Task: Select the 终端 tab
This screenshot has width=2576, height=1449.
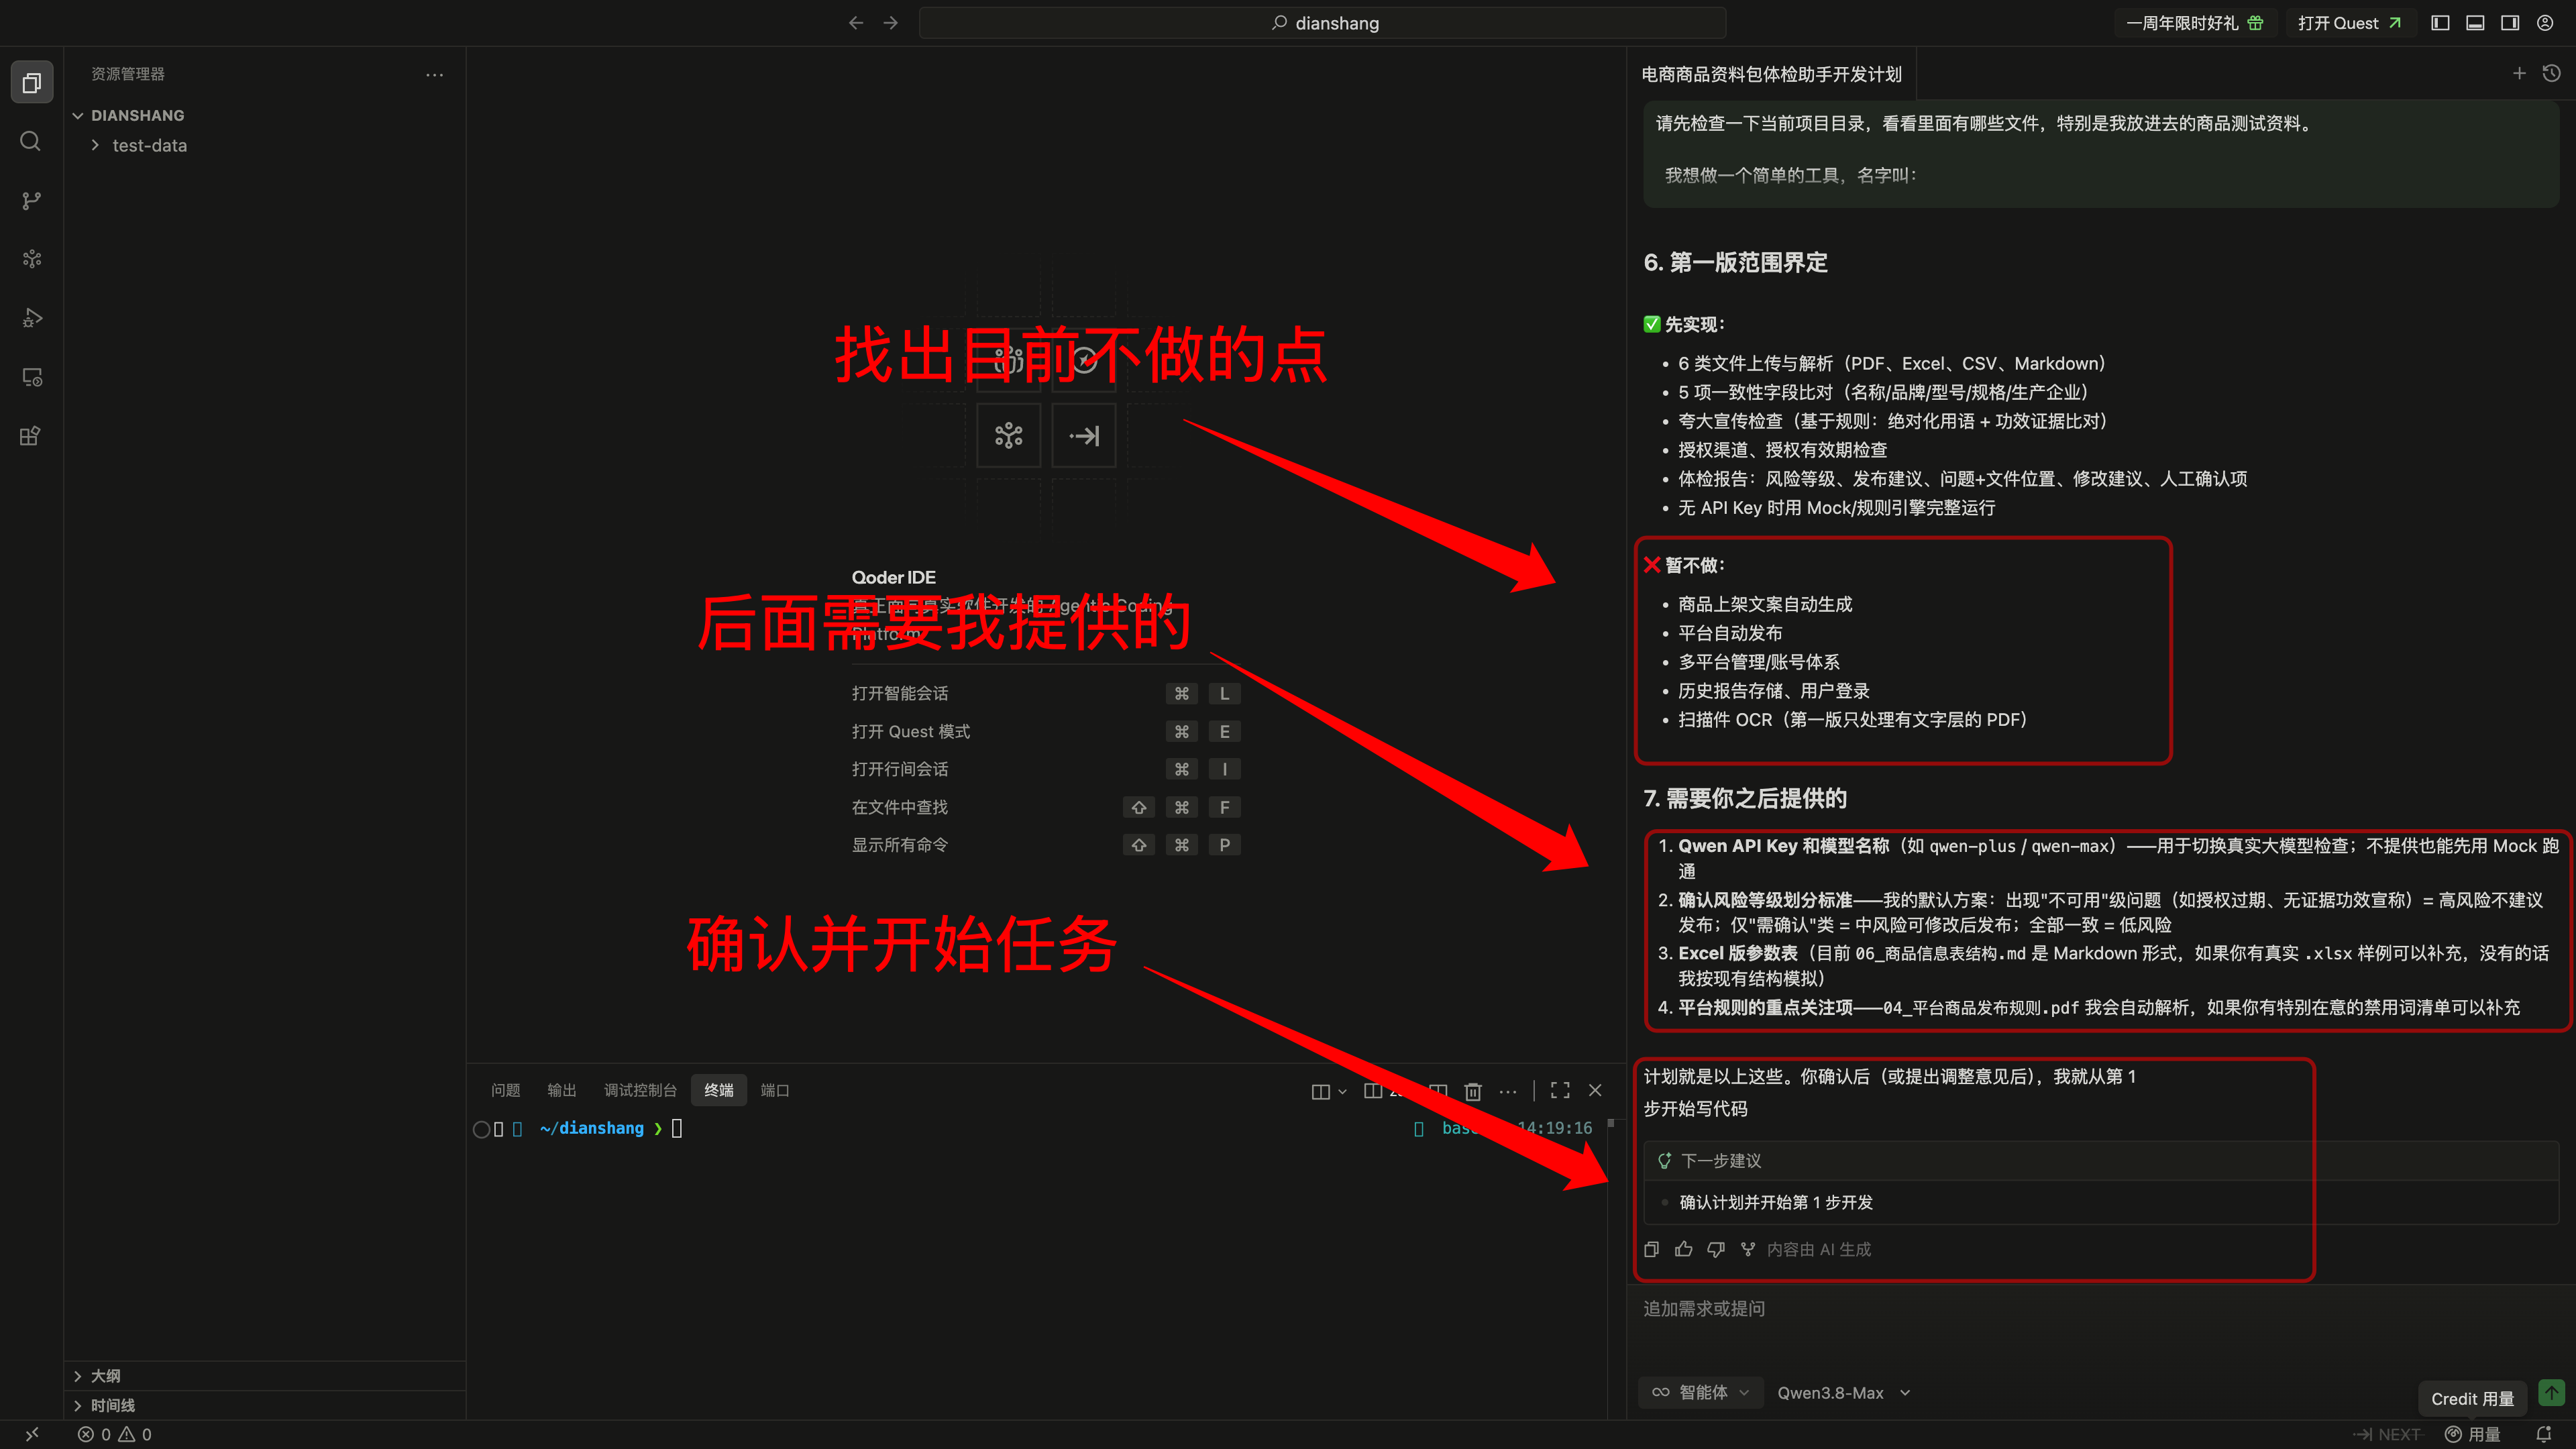Action: [x=718, y=1090]
